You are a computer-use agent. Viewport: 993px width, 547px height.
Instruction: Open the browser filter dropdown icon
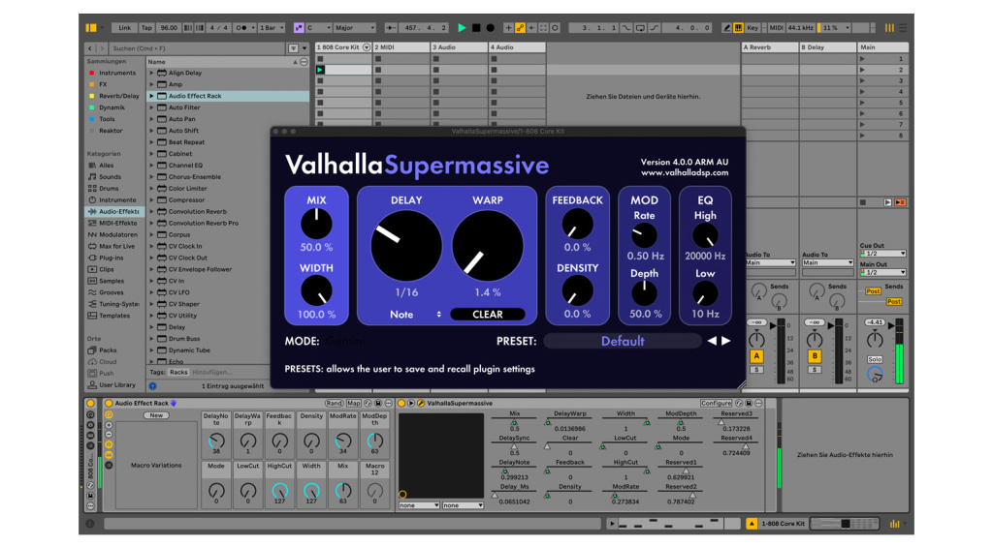293,48
